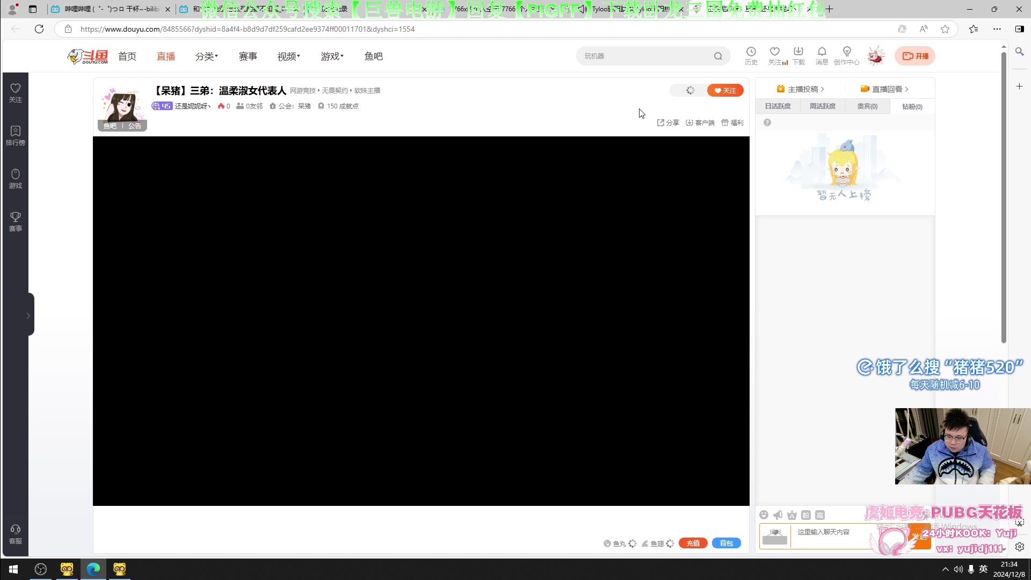
Task: Click the user avatar in header
Action: click(876, 55)
